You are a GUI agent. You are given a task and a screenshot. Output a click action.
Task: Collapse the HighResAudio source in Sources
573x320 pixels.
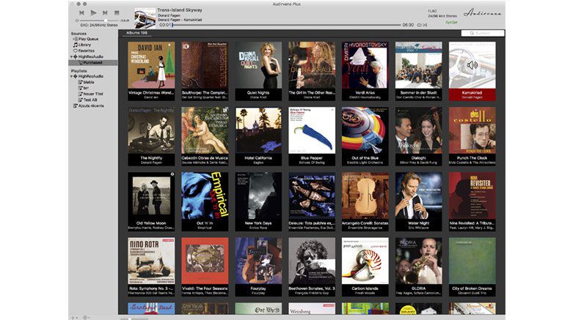click(x=72, y=56)
